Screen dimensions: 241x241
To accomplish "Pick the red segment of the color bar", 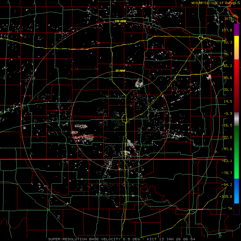I will [236, 86].
